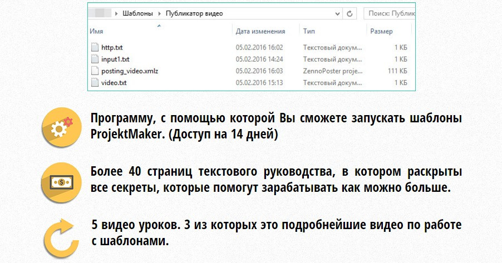Go to Шаблоны folder in breadcrumb
Image resolution: width=502 pixels, height=263 pixels.
pos(137,13)
